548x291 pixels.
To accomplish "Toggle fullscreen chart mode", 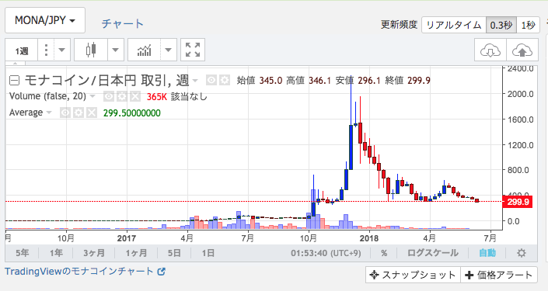I will 193,50.
